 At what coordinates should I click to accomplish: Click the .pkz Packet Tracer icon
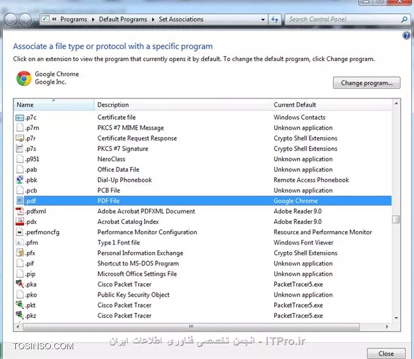tap(20, 316)
